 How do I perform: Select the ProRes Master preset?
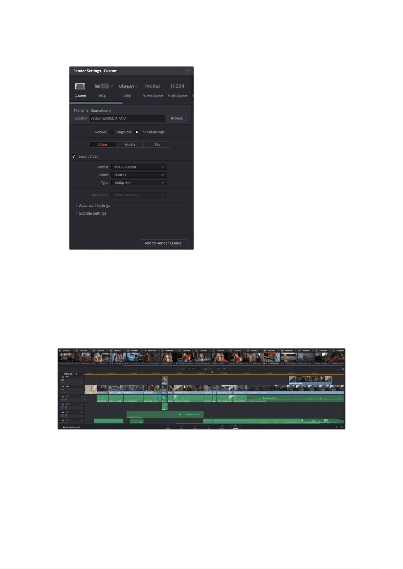click(153, 90)
